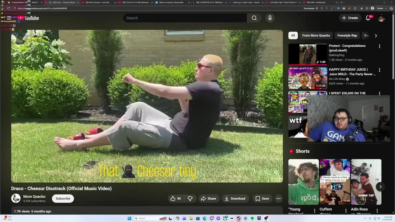
Task: Open Steam from taskbar
Action: 239,218
